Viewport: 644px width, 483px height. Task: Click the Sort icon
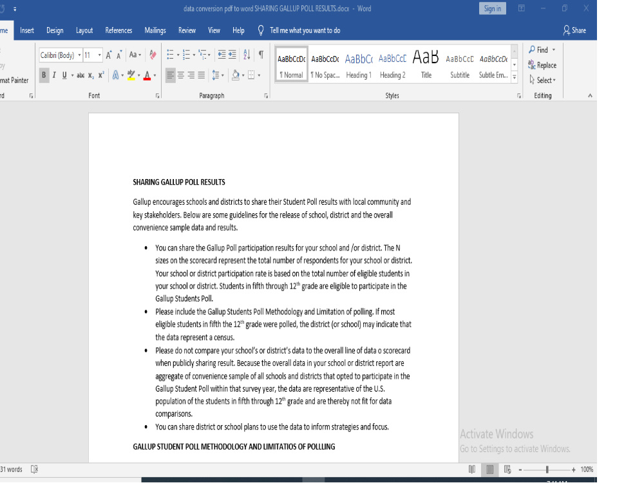pyautogui.click(x=247, y=54)
